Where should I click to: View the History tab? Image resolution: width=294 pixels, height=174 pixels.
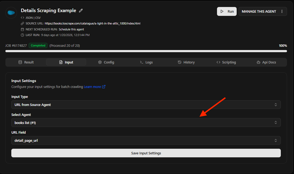(186, 62)
